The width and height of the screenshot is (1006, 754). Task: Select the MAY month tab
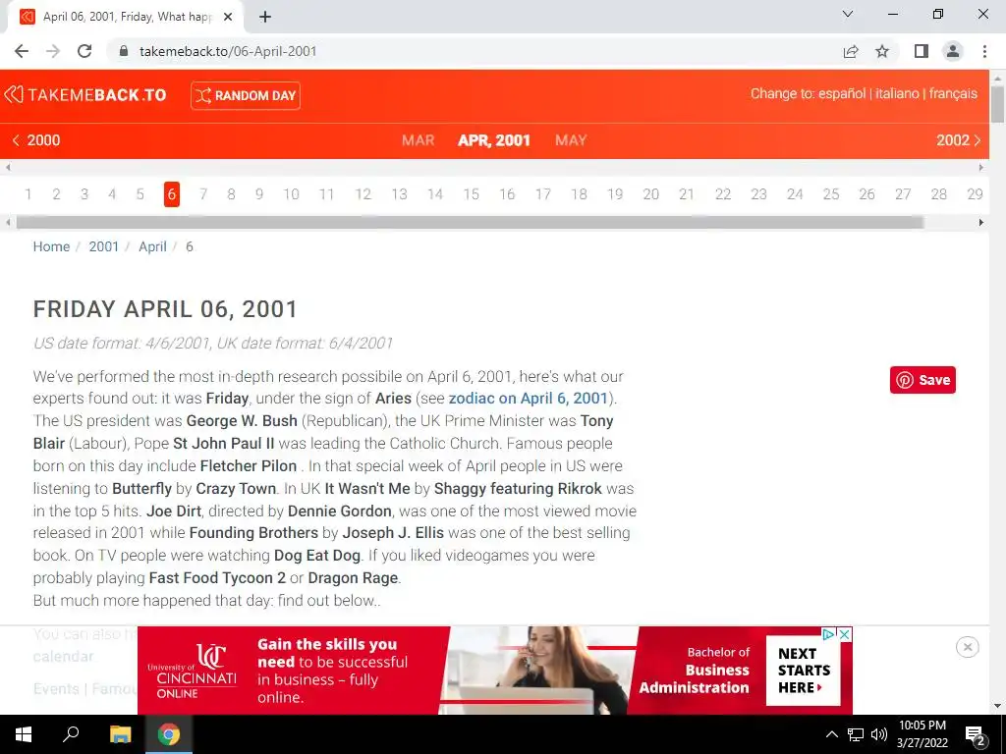coord(571,140)
